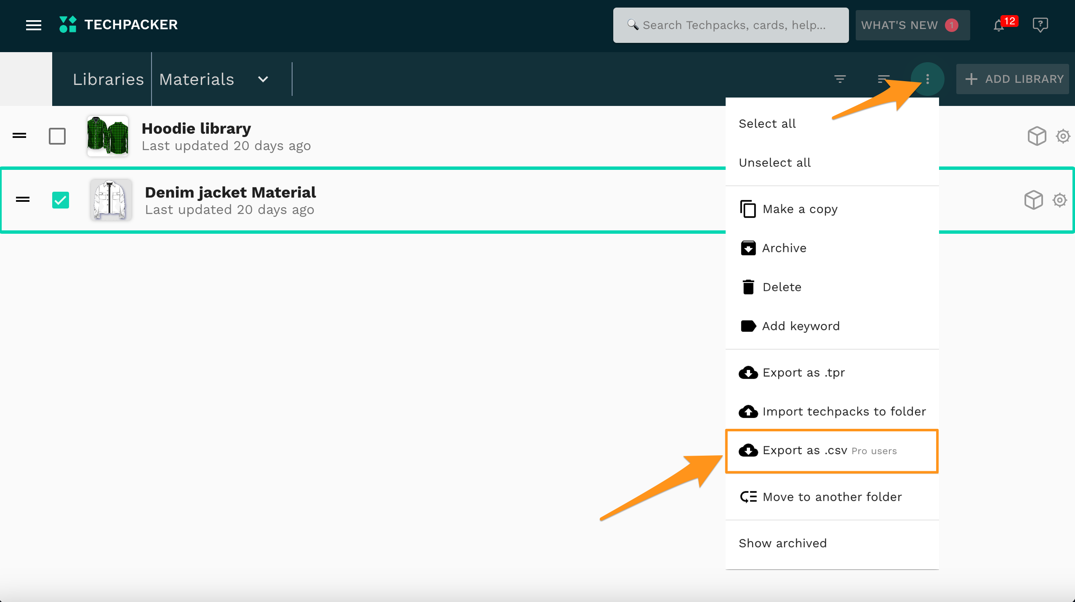Choose Make a copy from menu
The image size is (1075, 602).
[800, 209]
